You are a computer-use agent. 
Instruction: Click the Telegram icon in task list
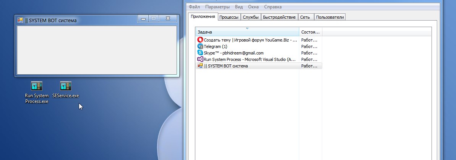[200, 46]
